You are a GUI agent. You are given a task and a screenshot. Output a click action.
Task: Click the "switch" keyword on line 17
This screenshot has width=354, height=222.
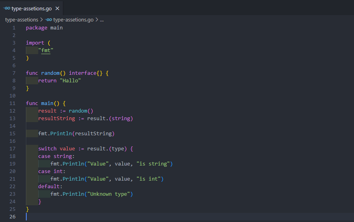(x=47, y=149)
